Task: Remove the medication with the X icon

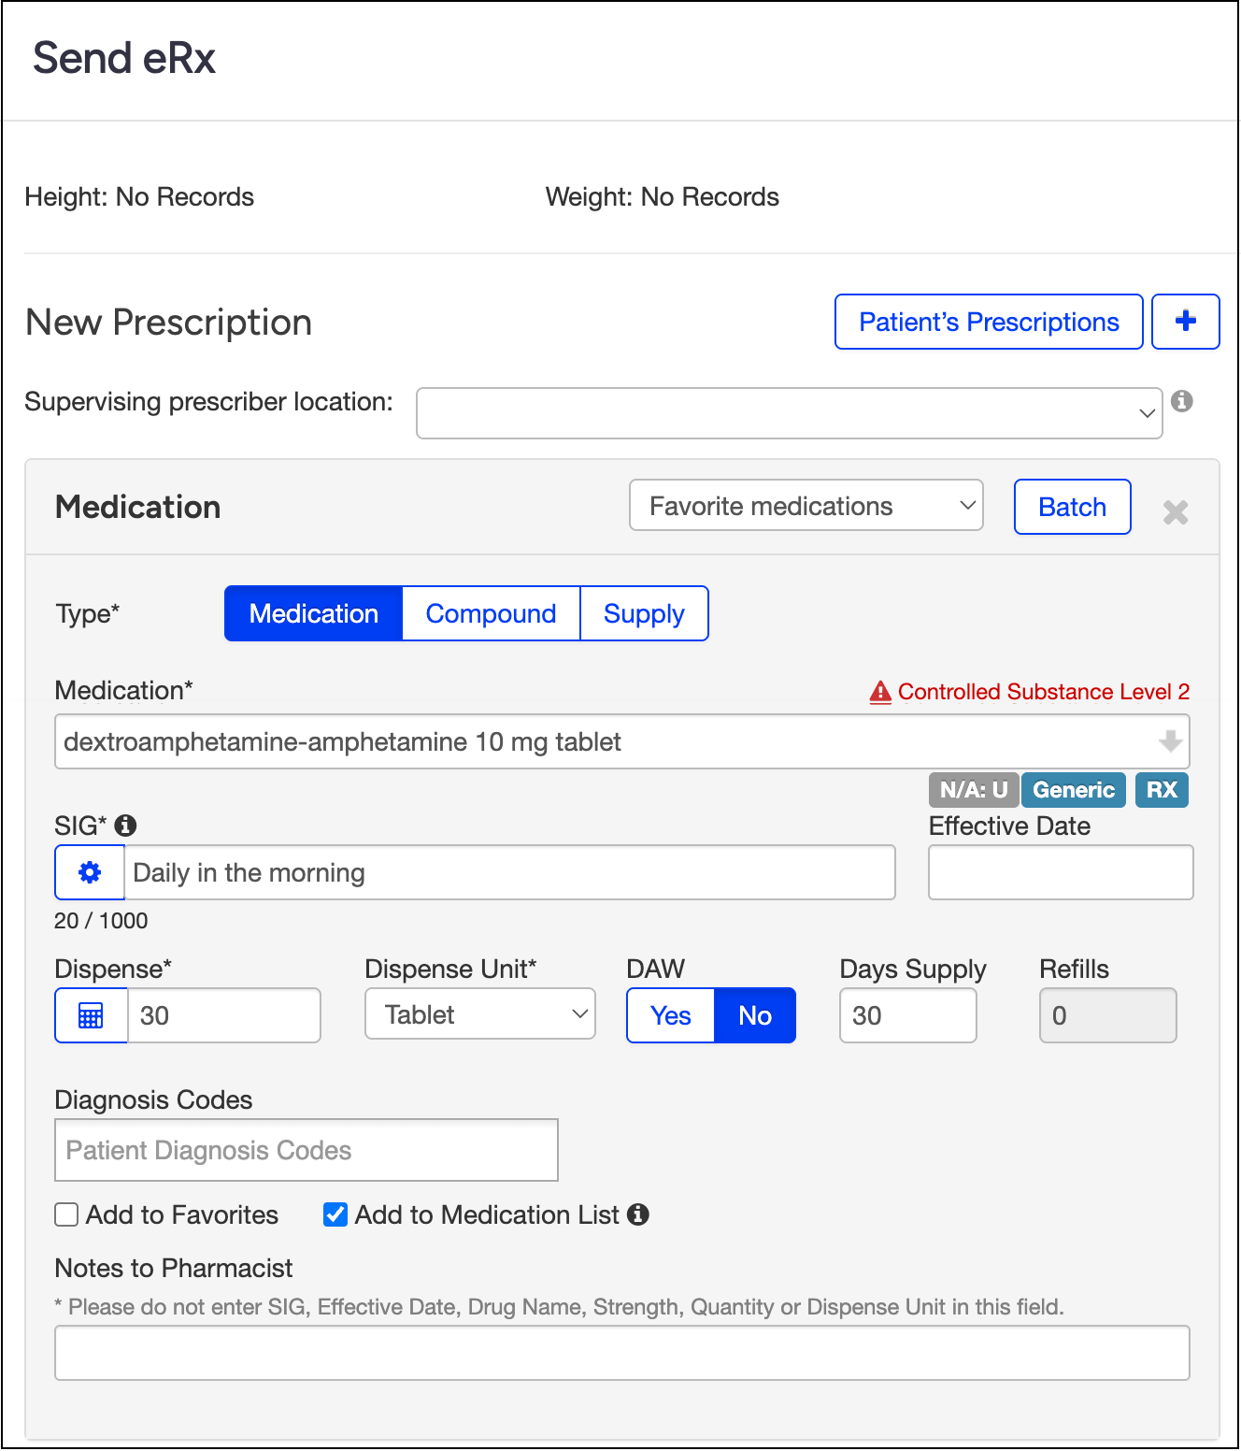Action: pos(1175,511)
